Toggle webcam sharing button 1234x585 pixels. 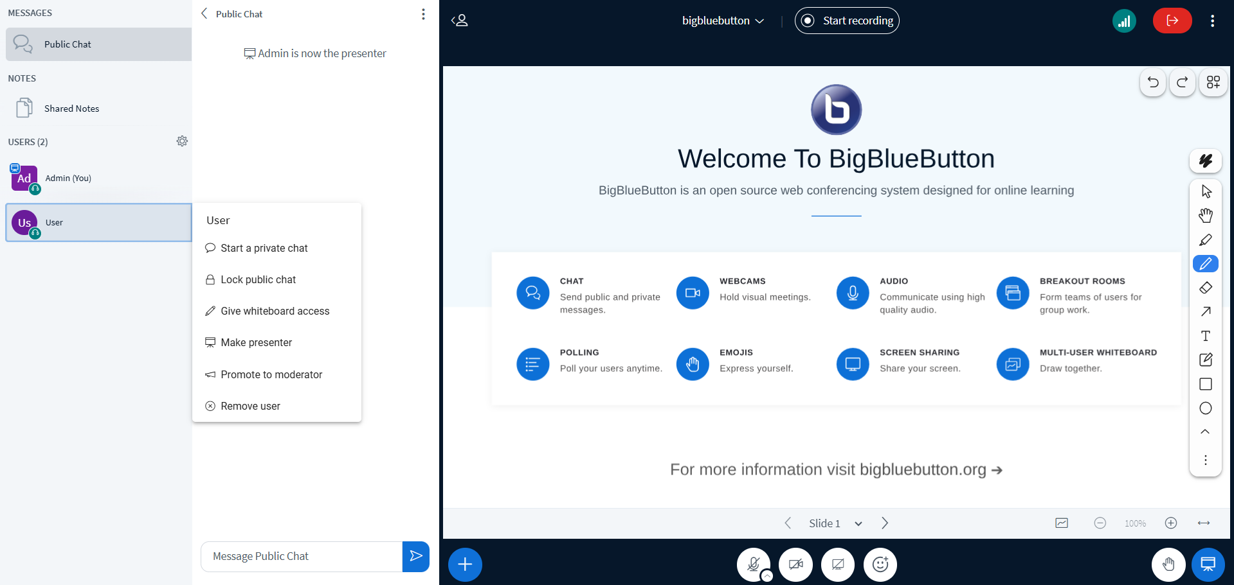coord(796,564)
